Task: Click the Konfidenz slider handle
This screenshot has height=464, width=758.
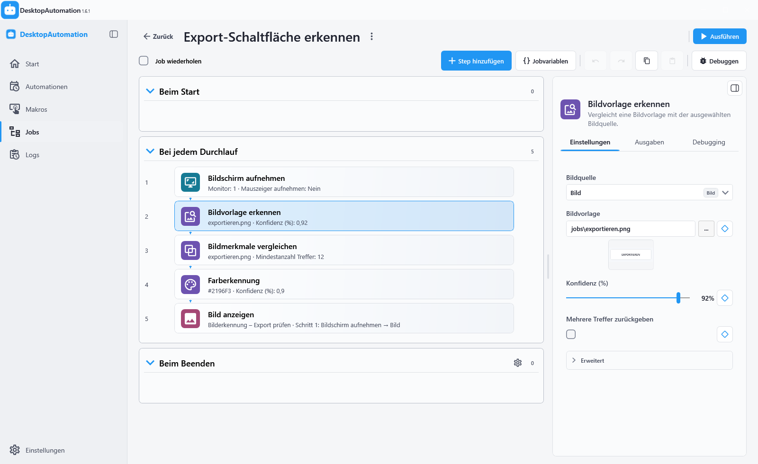Action: 678,298
